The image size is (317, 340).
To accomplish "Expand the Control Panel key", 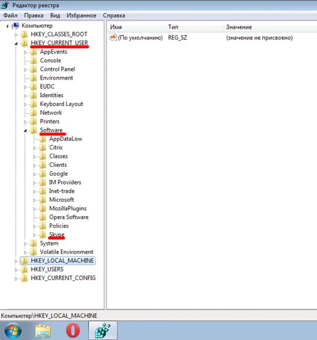I will (x=25, y=70).
